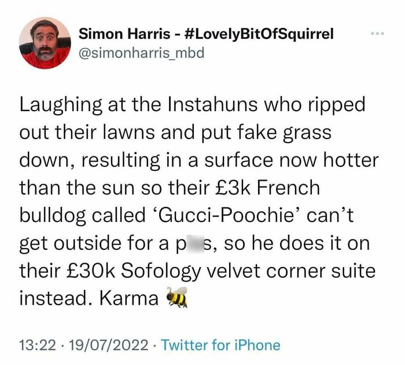Click the word Laughing starting the tweet
Screen dimensions: 405x365
(61, 105)
